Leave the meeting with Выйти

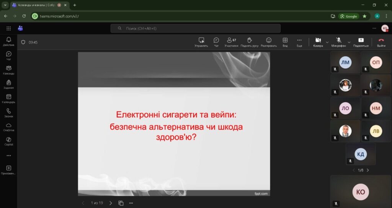(x=381, y=42)
